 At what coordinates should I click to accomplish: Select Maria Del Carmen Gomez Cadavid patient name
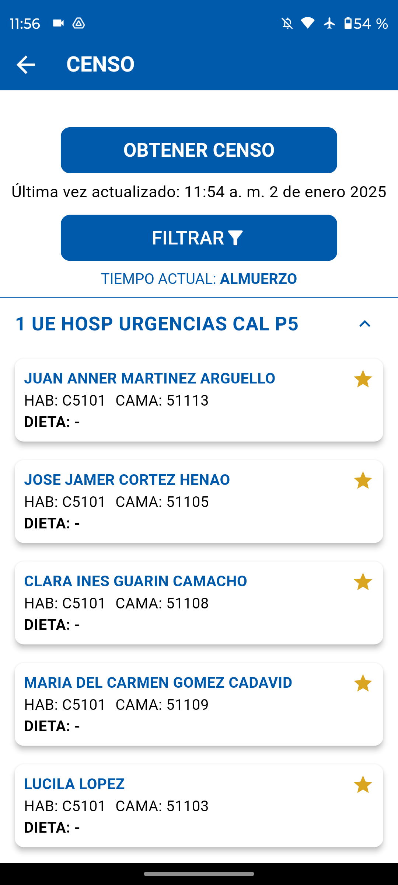point(158,683)
